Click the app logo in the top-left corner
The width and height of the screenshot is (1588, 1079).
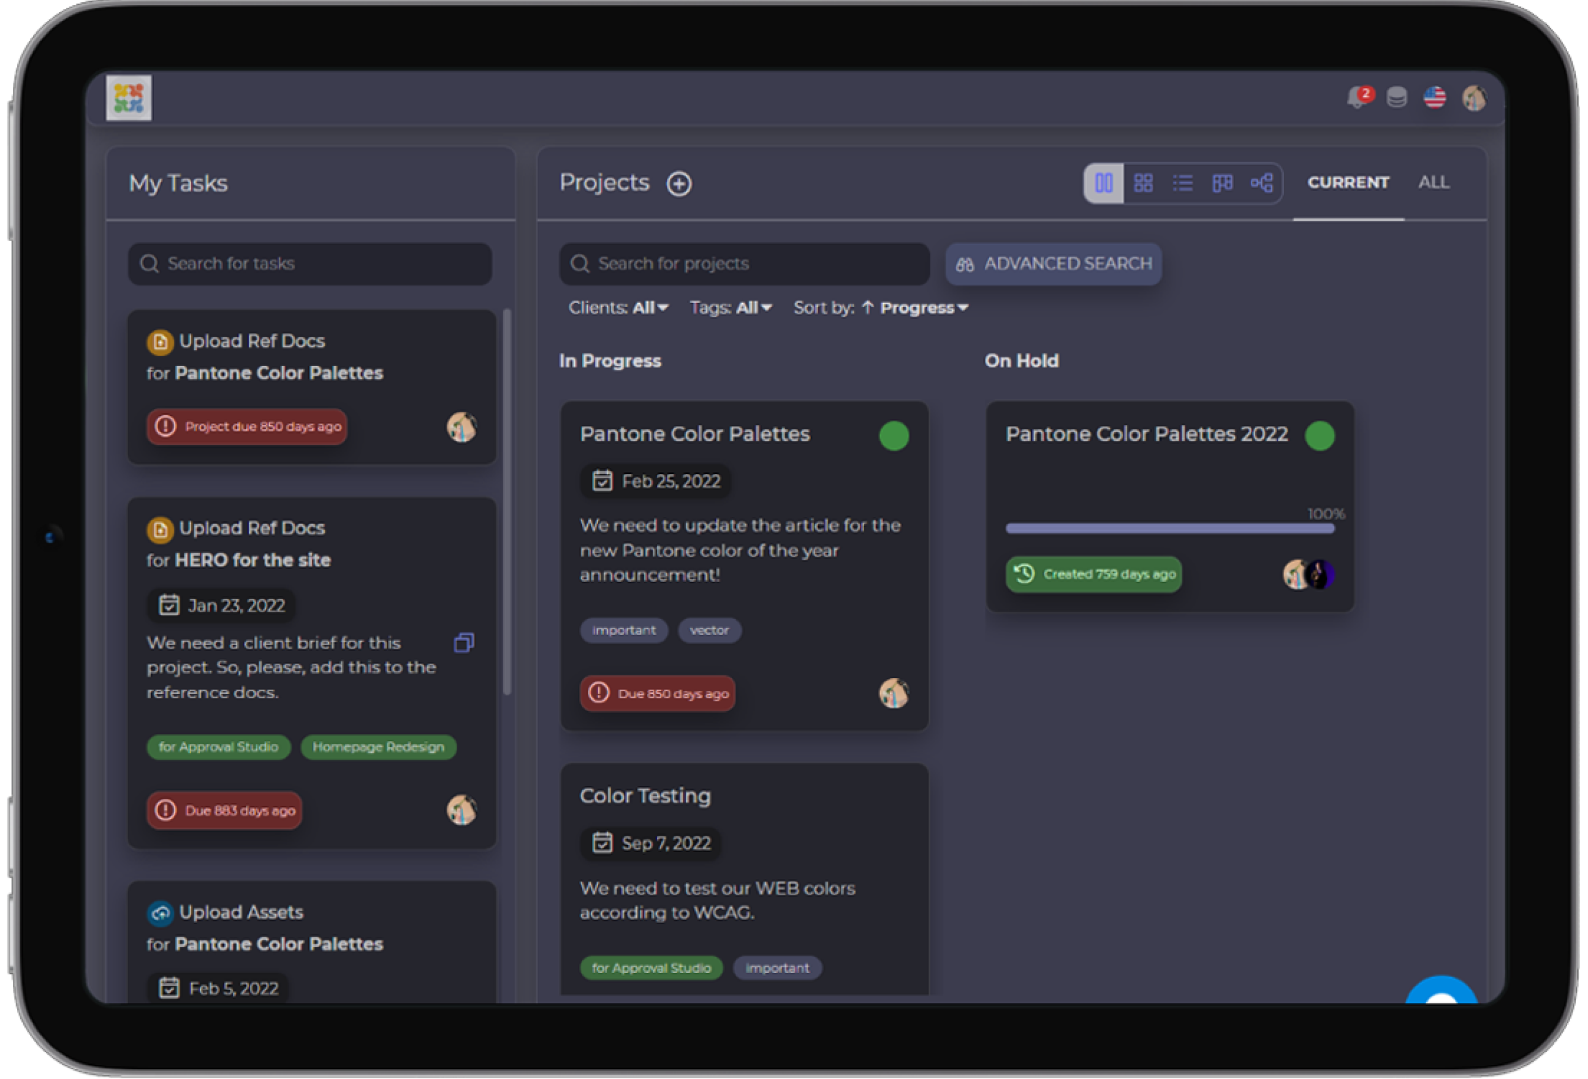tap(129, 97)
